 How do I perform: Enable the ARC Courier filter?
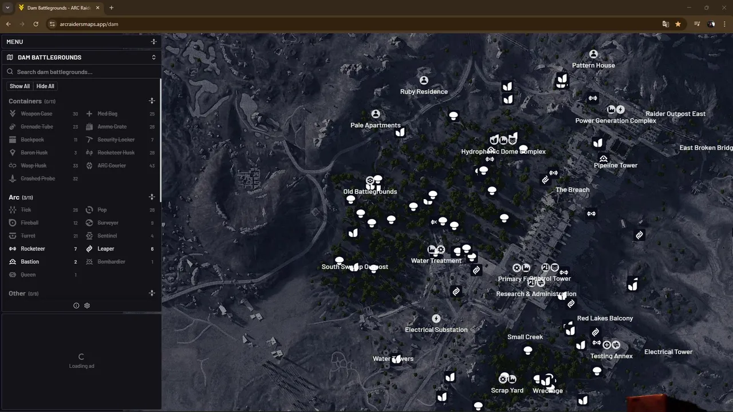[120, 166]
